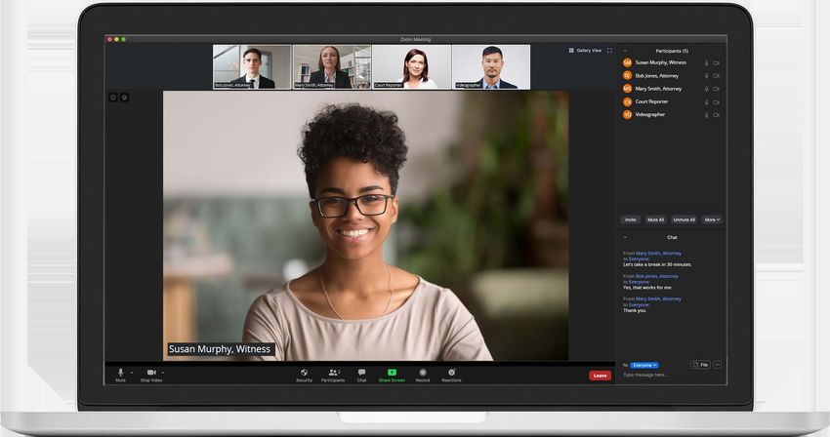Open encryption shield icon above the video

(124, 98)
